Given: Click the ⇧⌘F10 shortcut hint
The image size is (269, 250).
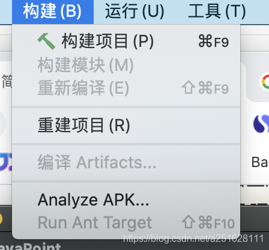Looking at the screenshot, I should 208,223.
